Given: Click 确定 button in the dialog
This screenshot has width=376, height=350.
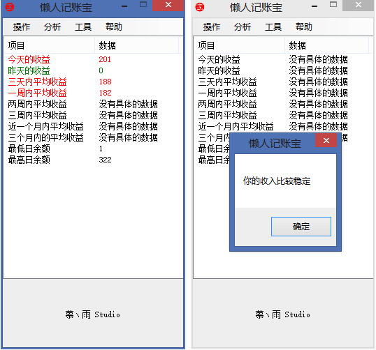Looking at the screenshot, I should click(x=301, y=227).
